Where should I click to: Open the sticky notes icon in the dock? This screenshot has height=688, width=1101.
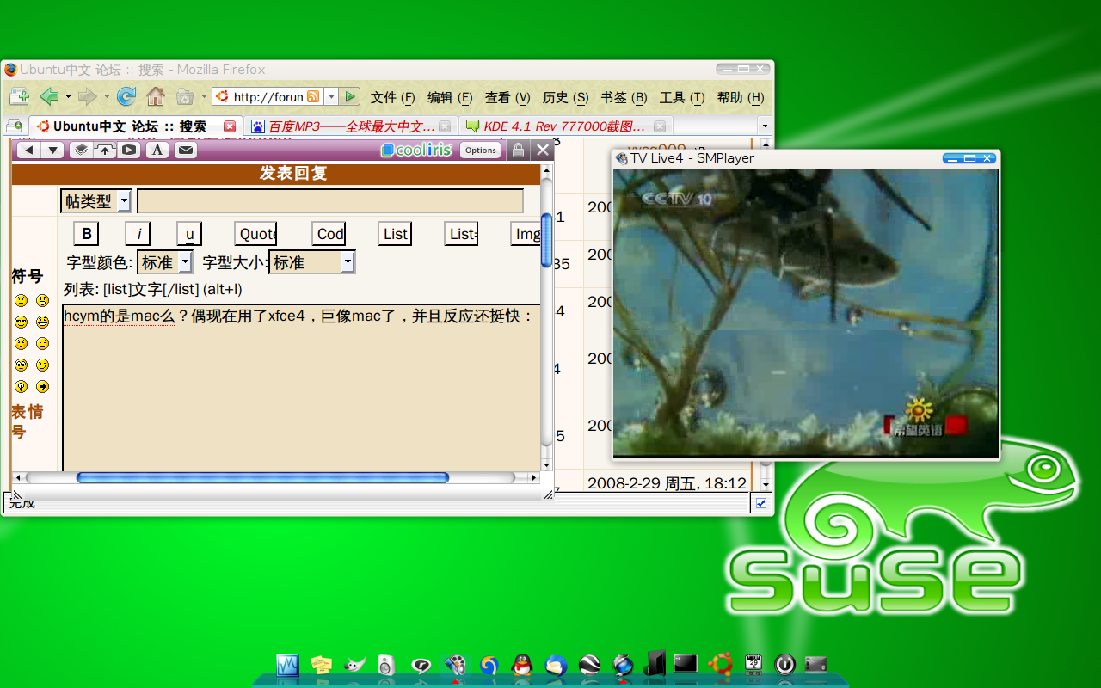(x=321, y=665)
